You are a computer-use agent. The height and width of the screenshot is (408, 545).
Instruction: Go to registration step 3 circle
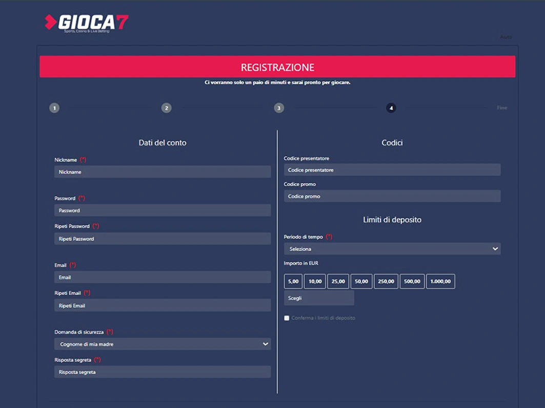point(279,108)
